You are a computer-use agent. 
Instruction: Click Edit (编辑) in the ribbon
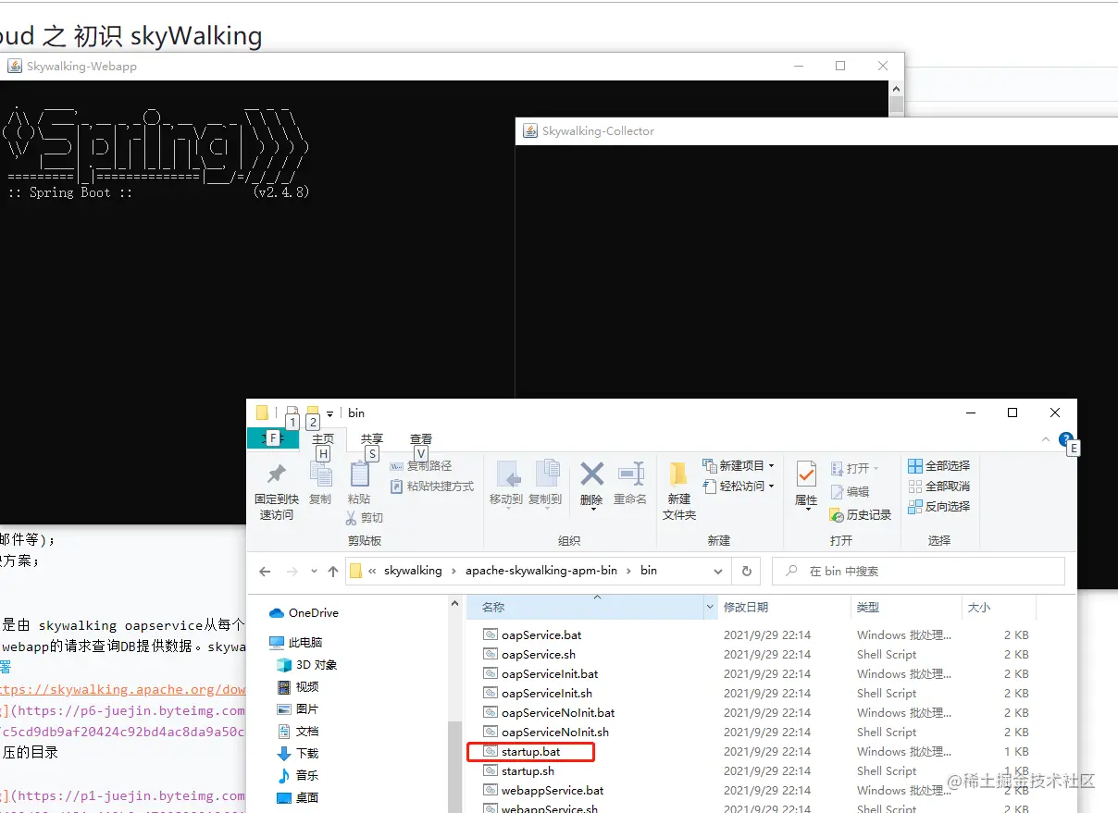pos(851,492)
